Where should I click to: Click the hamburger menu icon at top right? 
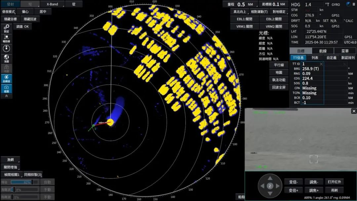(354, 4)
